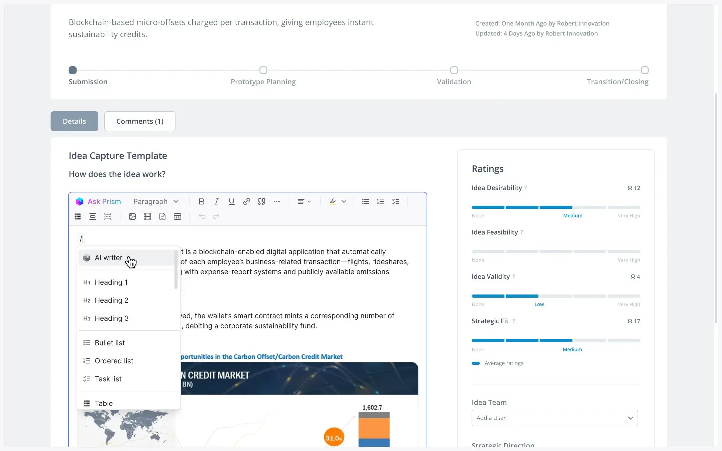This screenshot has height=451, width=722.
Task: Click the Prototype Planning stage marker
Action: tap(263, 70)
